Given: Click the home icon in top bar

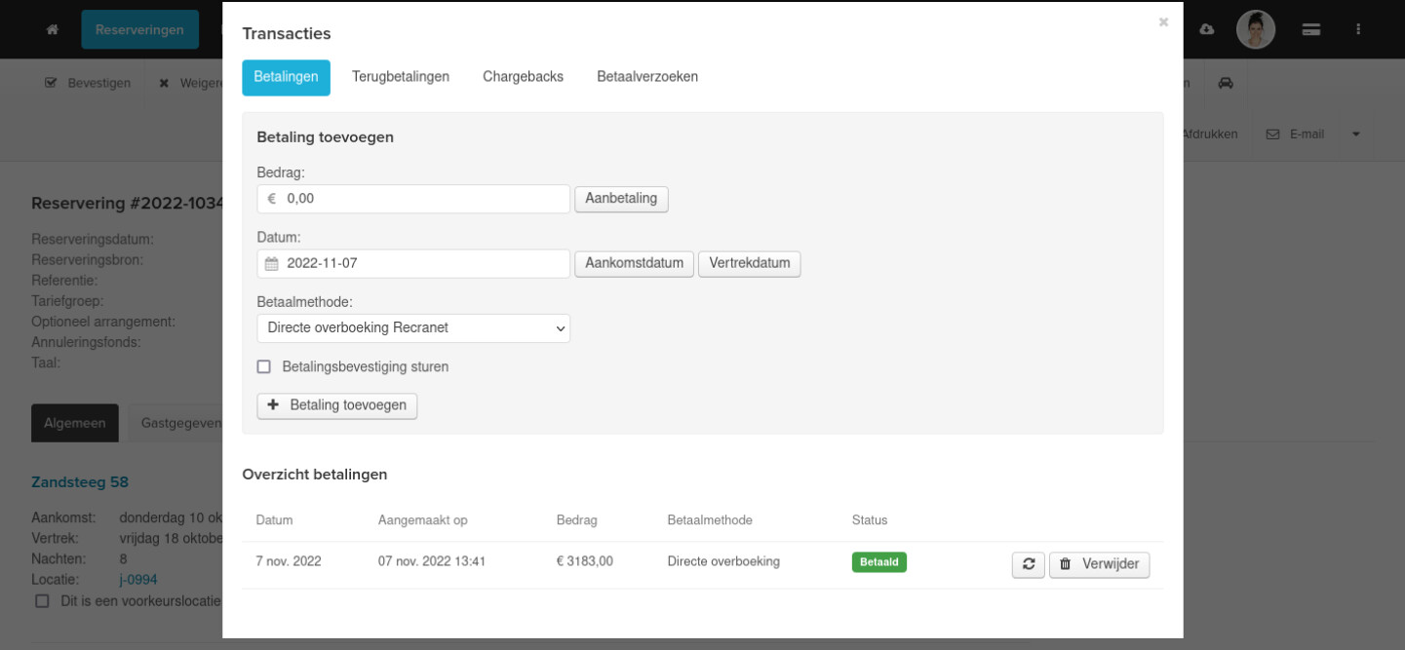Looking at the screenshot, I should (x=53, y=29).
